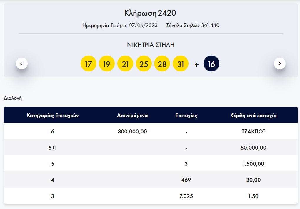300x209 pixels.
Task: Go to the next draw arrow
Action: click(x=279, y=63)
